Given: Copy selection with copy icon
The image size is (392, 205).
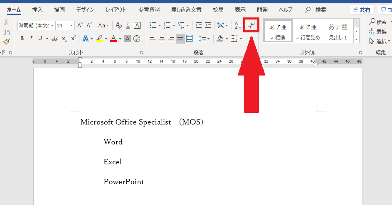Looking at the screenshot, I should click(x=6, y=32).
